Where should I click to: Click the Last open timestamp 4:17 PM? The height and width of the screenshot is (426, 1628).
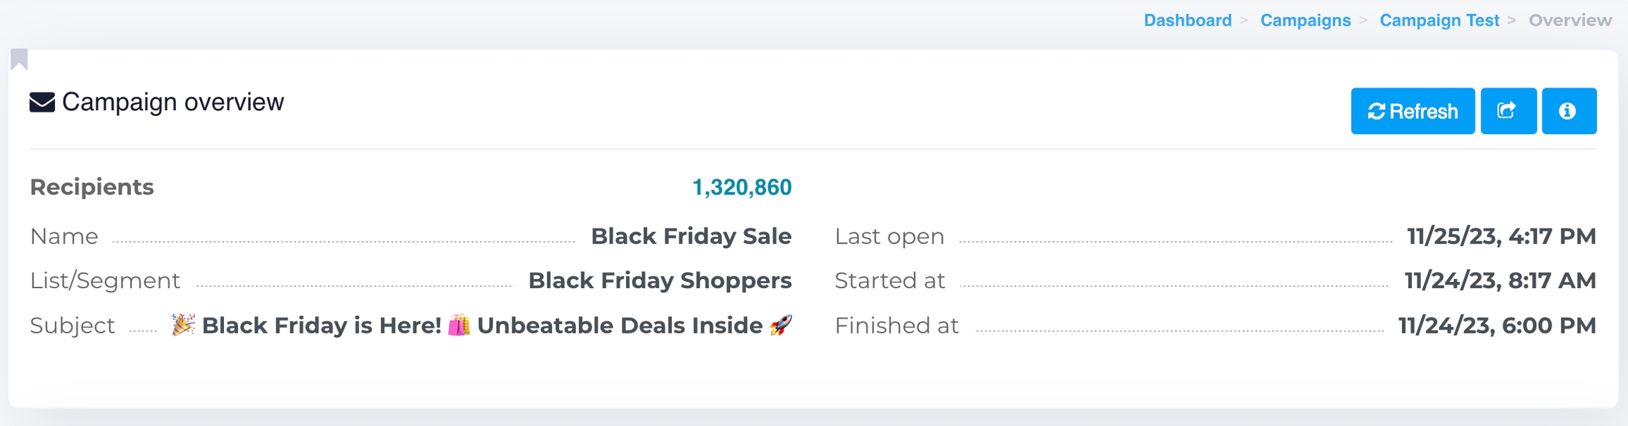pyautogui.click(x=1501, y=236)
